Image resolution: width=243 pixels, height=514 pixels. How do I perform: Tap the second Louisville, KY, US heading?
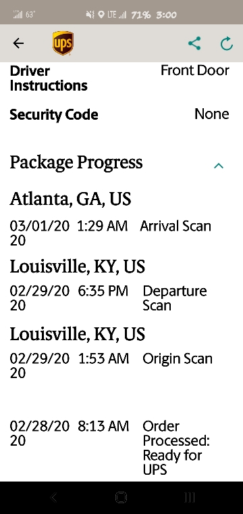point(77,333)
